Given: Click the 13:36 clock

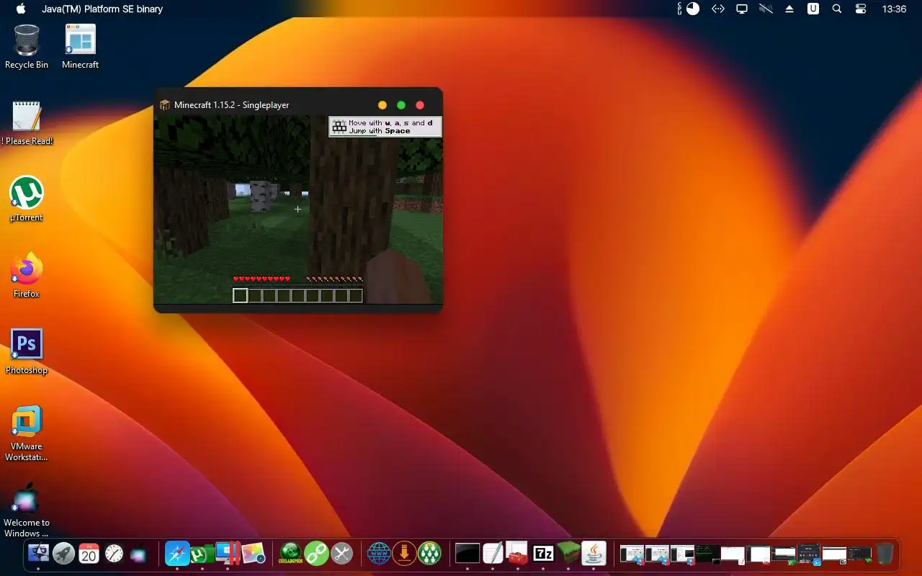Looking at the screenshot, I should click(894, 9).
